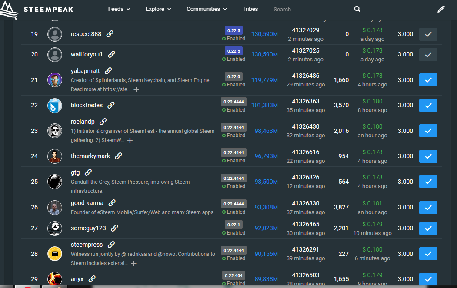Open the Communities menu

207,9
